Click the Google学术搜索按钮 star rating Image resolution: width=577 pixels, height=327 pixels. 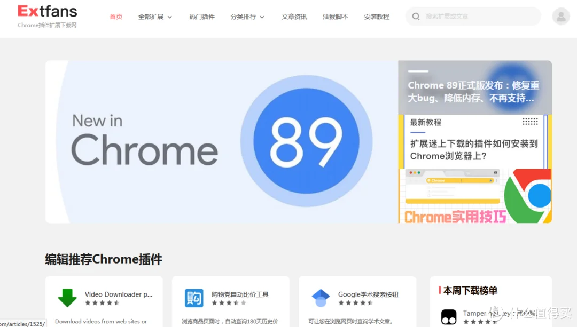pos(355,303)
